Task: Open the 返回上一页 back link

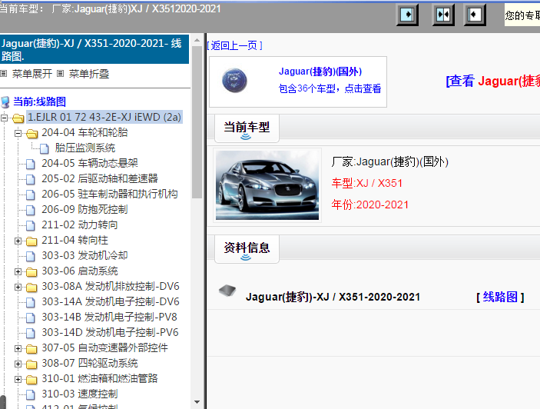Action: click(x=234, y=45)
